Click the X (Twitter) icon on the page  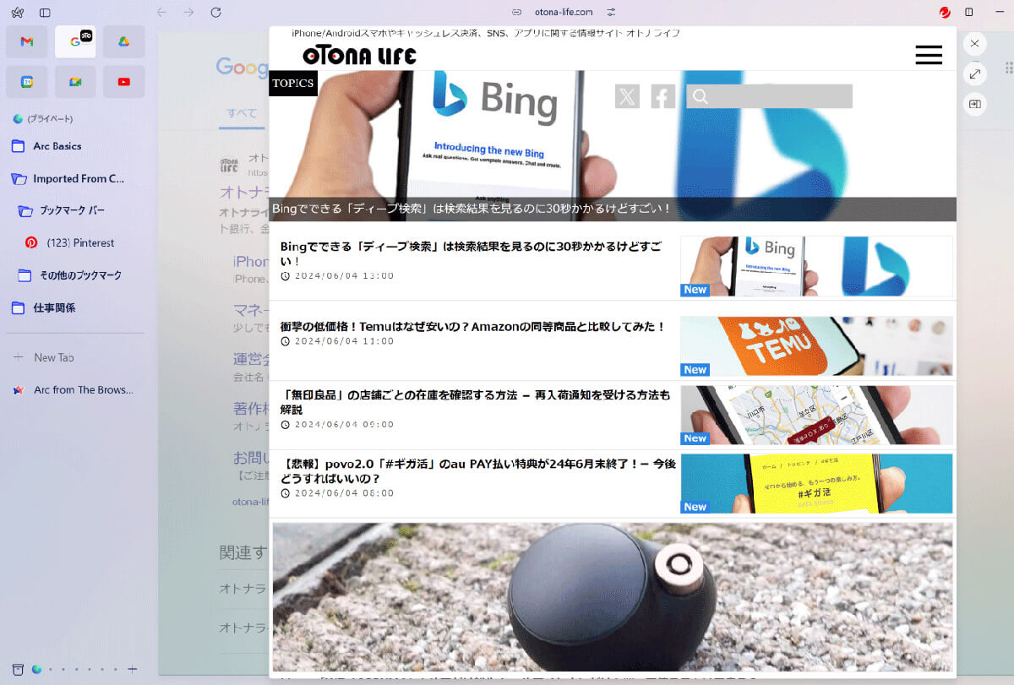pos(627,96)
